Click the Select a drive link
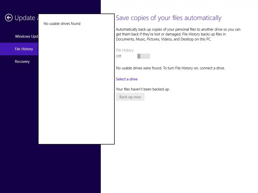 [x=127, y=79]
